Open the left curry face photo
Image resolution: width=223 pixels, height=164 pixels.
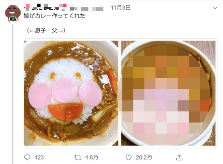(71, 93)
